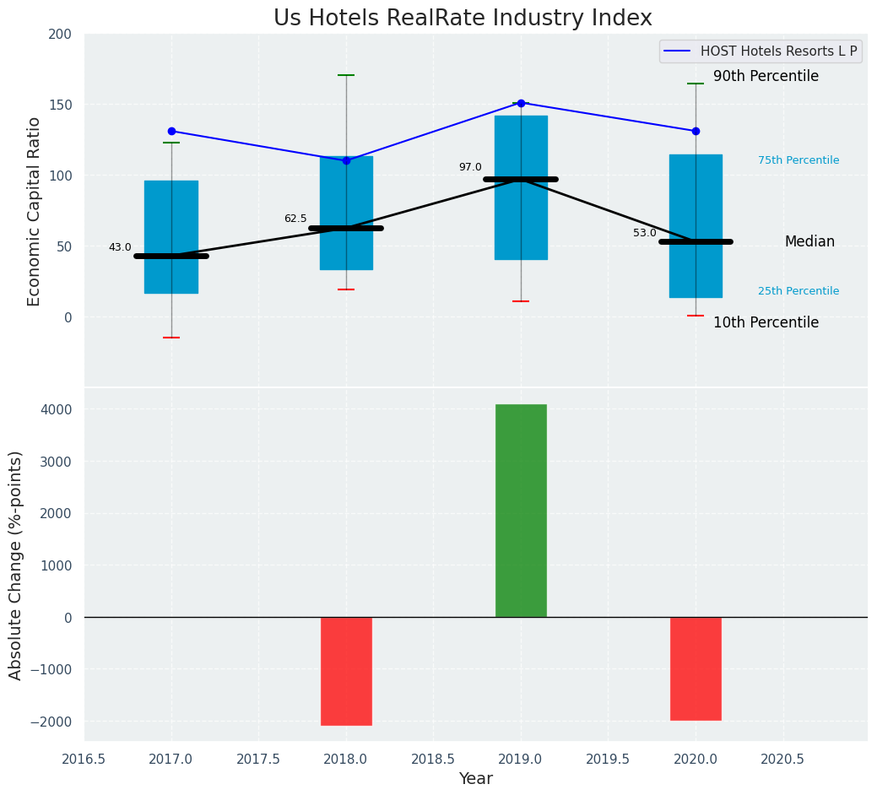Click the 200 y-axis tick label
This screenshot has height=795, width=877.
[61, 35]
